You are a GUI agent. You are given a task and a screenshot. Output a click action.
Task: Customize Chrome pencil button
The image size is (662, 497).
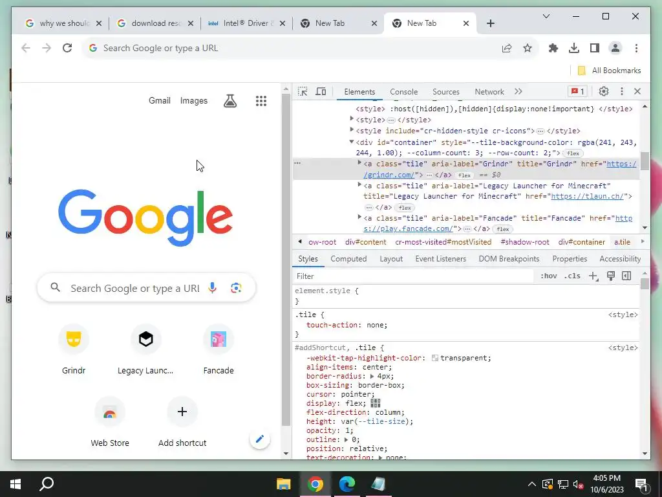point(260,439)
